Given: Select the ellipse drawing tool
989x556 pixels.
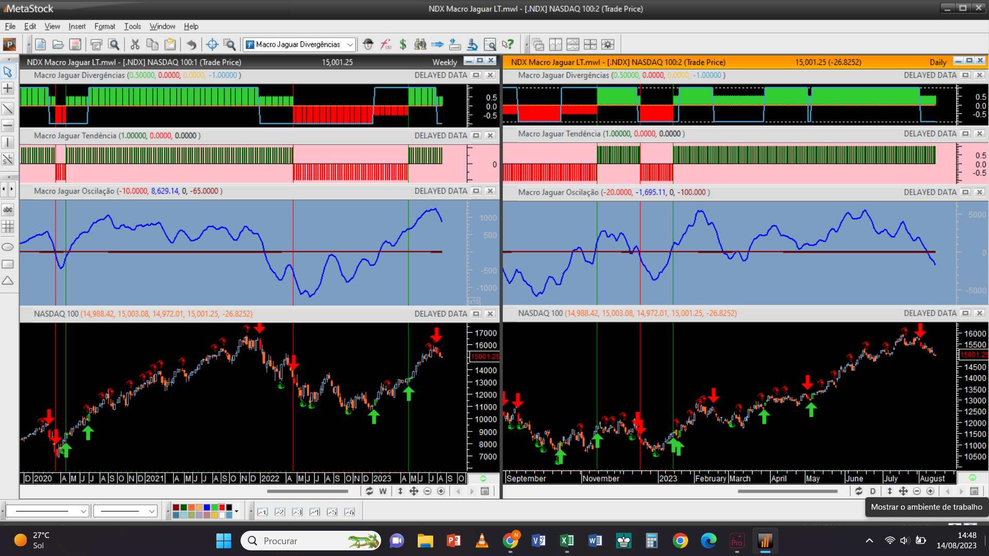Looking at the screenshot, I should point(8,247).
